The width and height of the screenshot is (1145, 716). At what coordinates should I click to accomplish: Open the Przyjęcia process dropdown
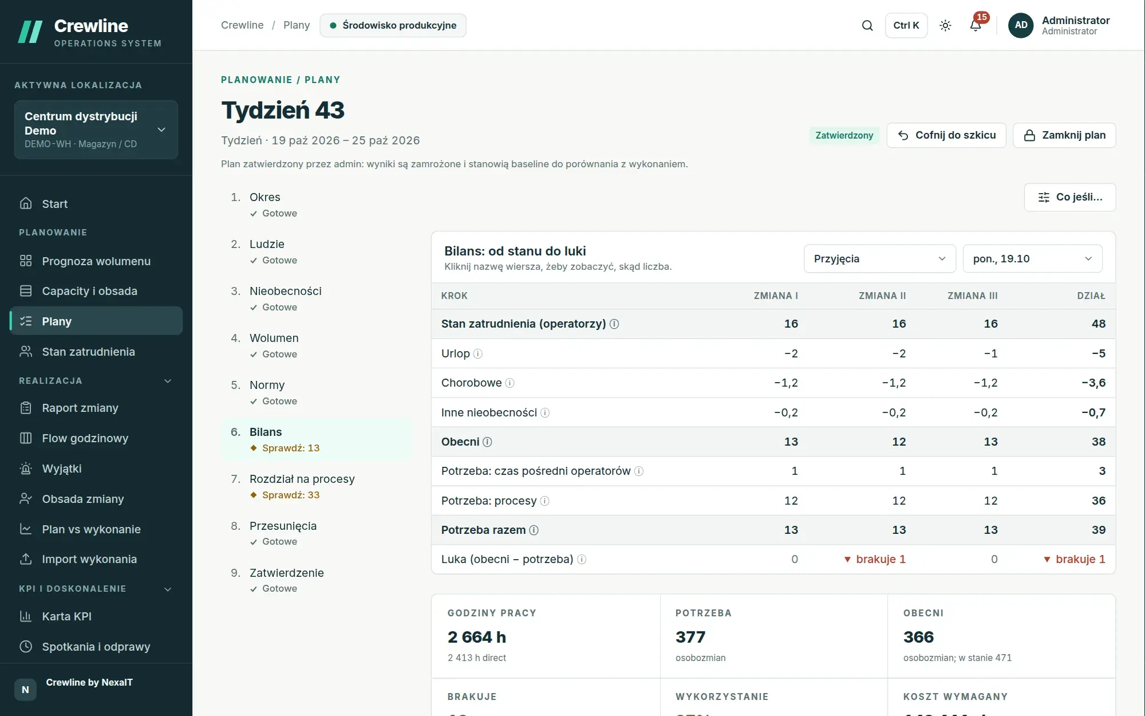[x=880, y=259]
